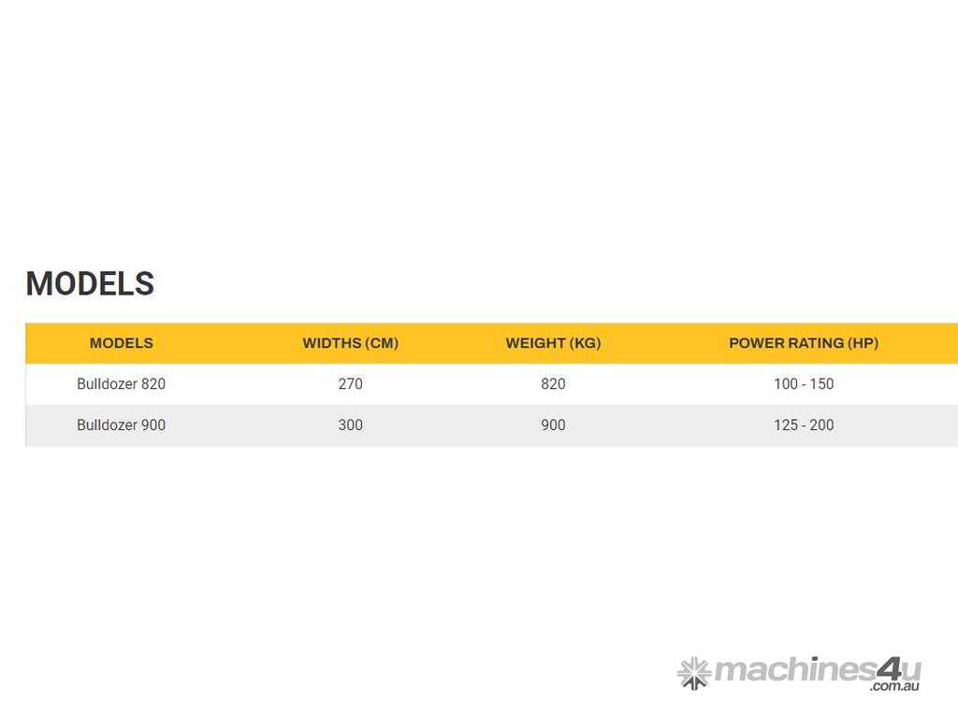Click the 820 value in the weight column

coord(553,384)
